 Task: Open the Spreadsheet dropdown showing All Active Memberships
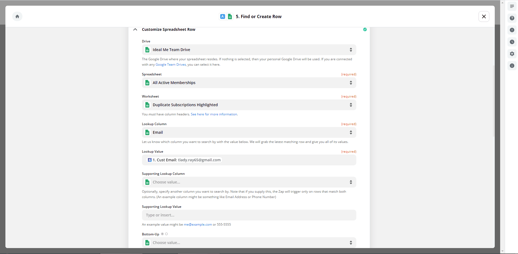[249, 83]
